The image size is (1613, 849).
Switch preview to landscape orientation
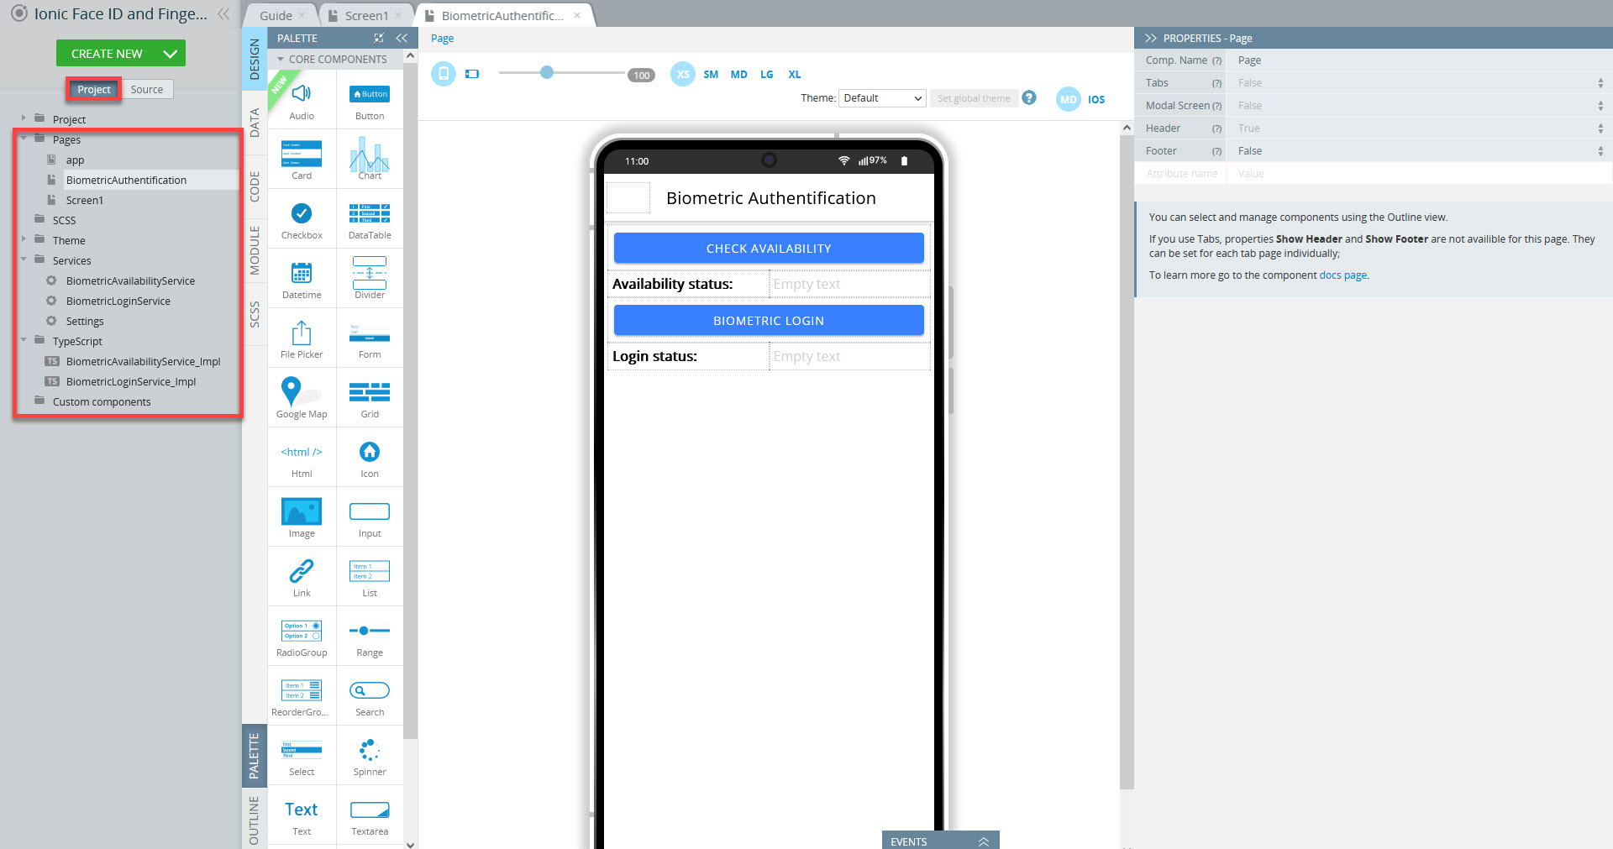472,74
